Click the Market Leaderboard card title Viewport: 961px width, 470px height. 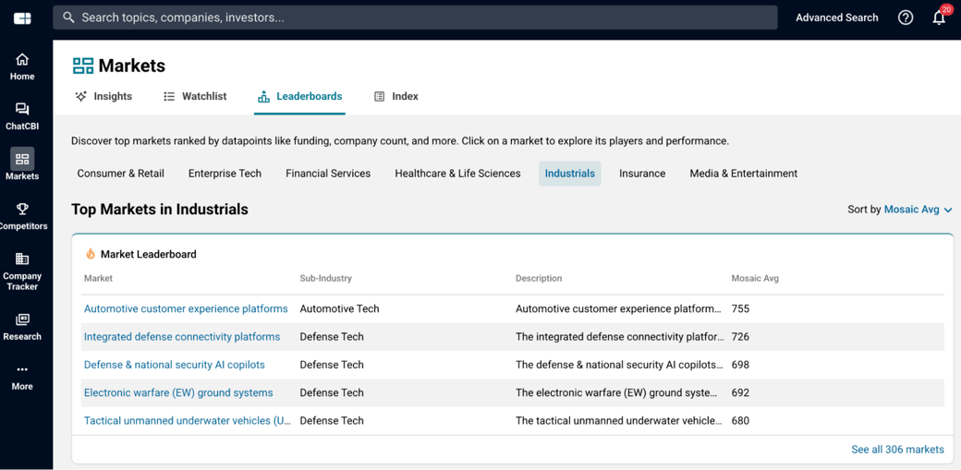point(149,254)
